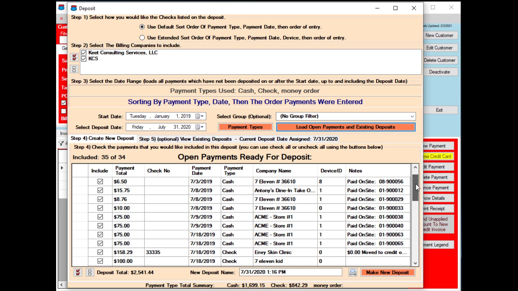
Task: Uncheck the $15.75 payment include box
Action: [x=100, y=190]
